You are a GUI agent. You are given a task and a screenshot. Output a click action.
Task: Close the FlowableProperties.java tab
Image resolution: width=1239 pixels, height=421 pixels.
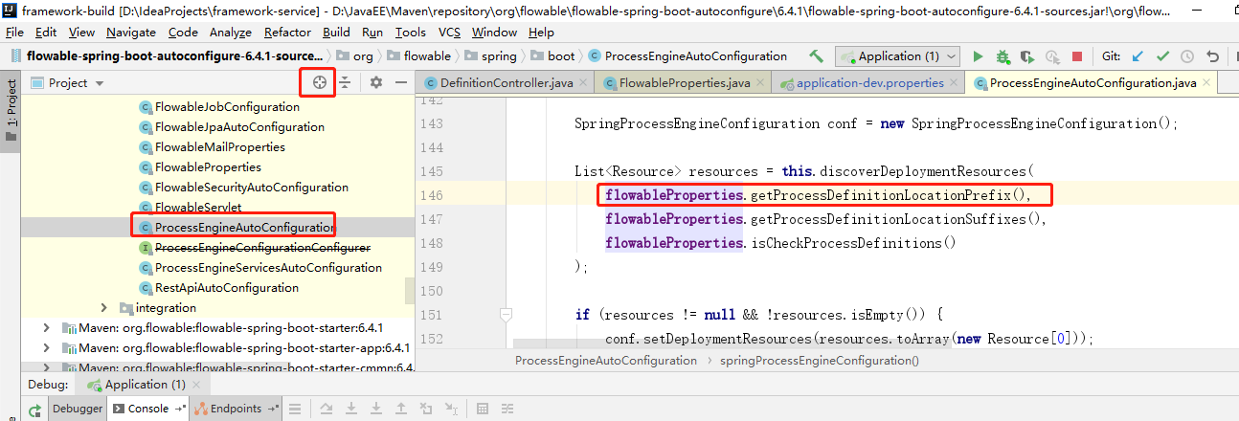pos(761,83)
